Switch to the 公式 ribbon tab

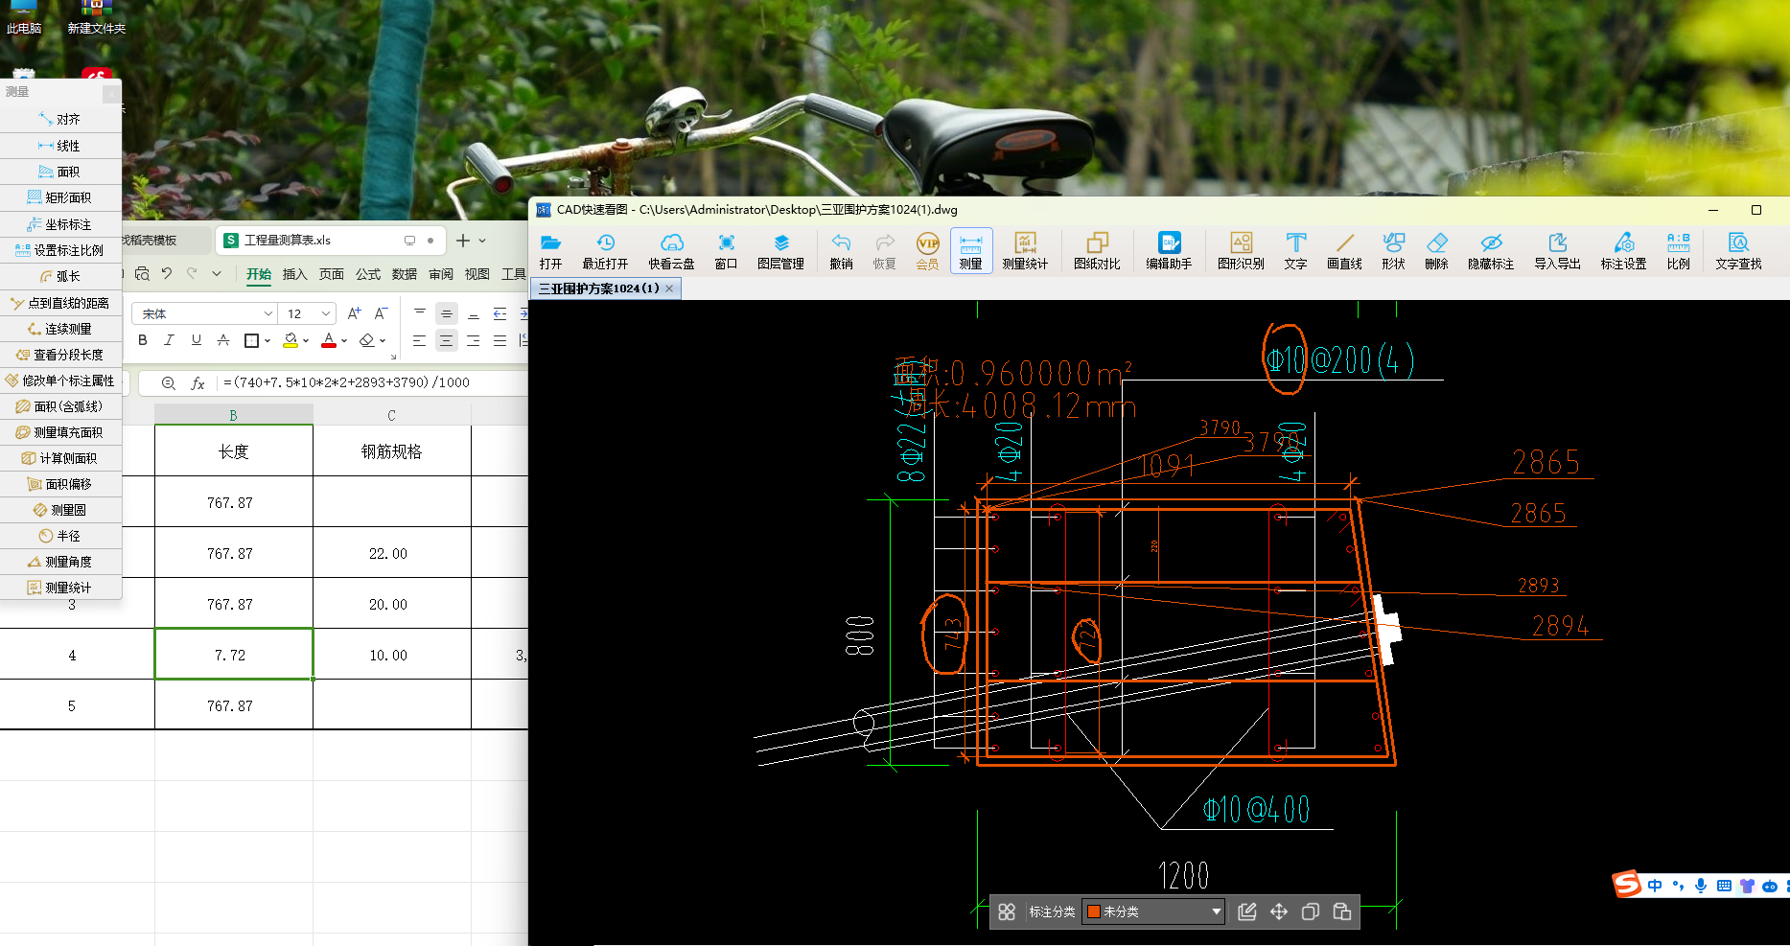[368, 274]
